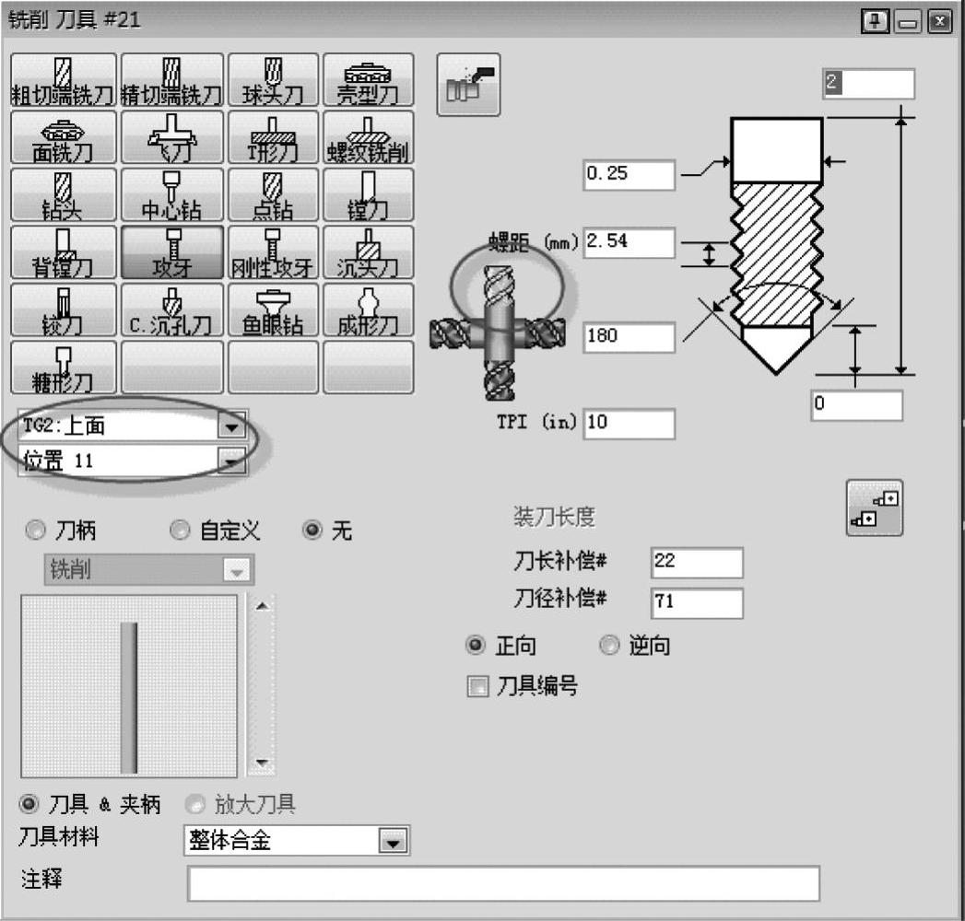Click the 攻牙 tap tool button

tap(171, 252)
